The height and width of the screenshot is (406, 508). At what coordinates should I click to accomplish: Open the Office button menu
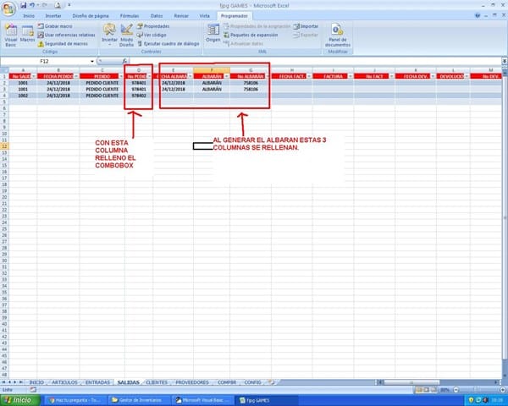[x=9, y=8]
